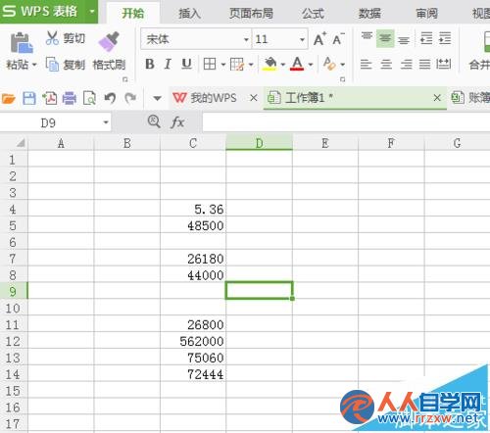Viewport: 490px width, 433px height.
Task: Open print preview icon
Action: coord(89,98)
